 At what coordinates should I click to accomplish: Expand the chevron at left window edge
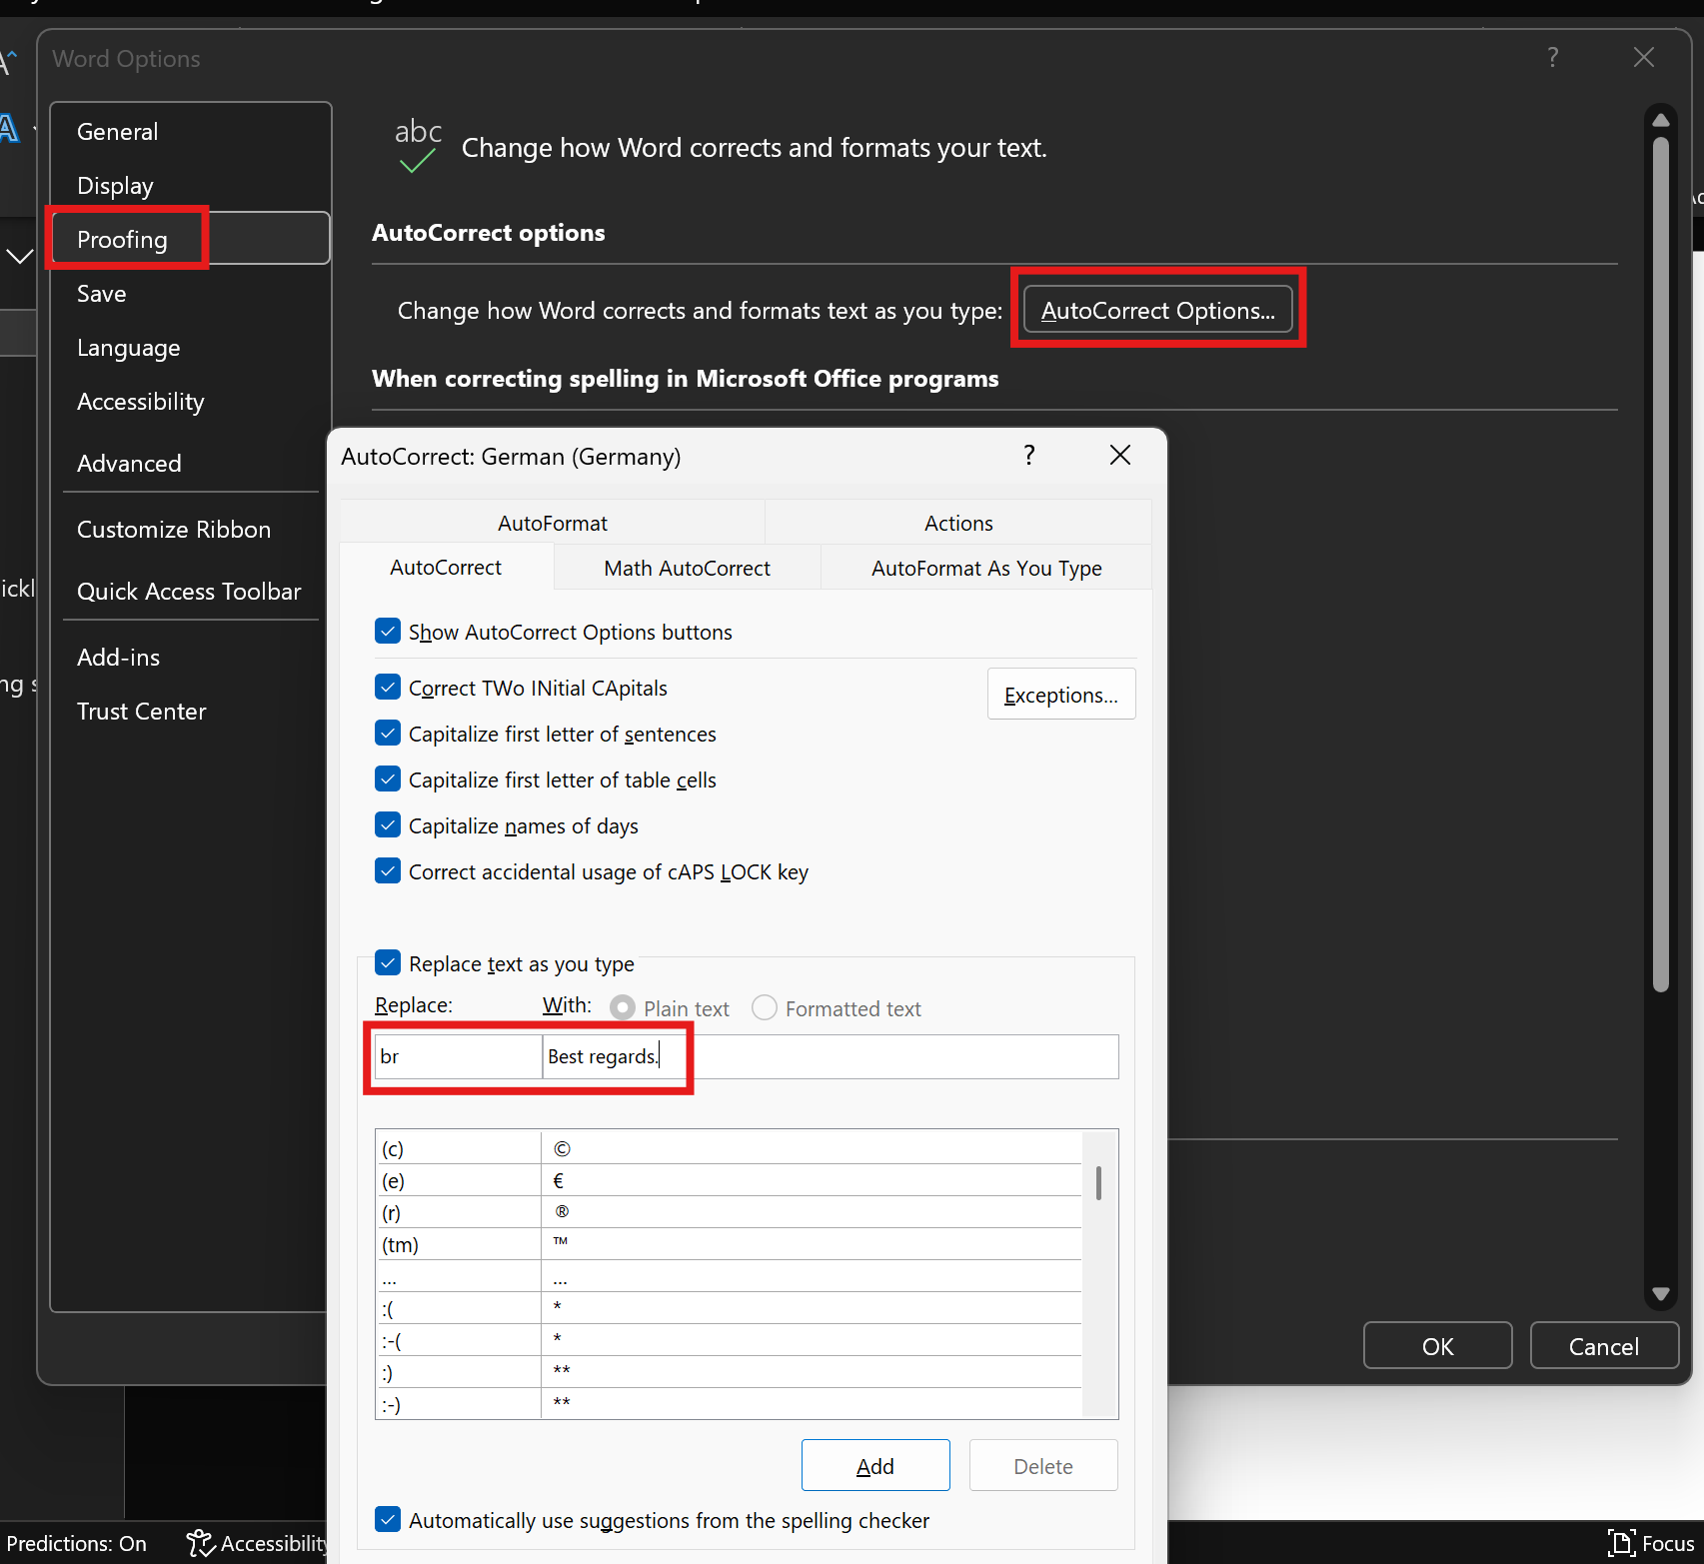[19, 257]
